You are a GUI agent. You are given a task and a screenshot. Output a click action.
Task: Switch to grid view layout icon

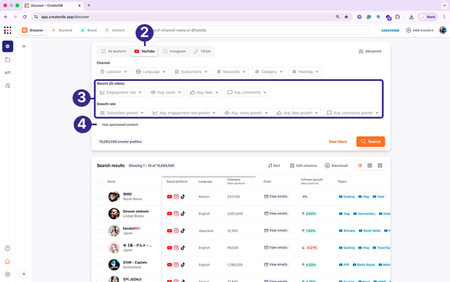point(380,165)
